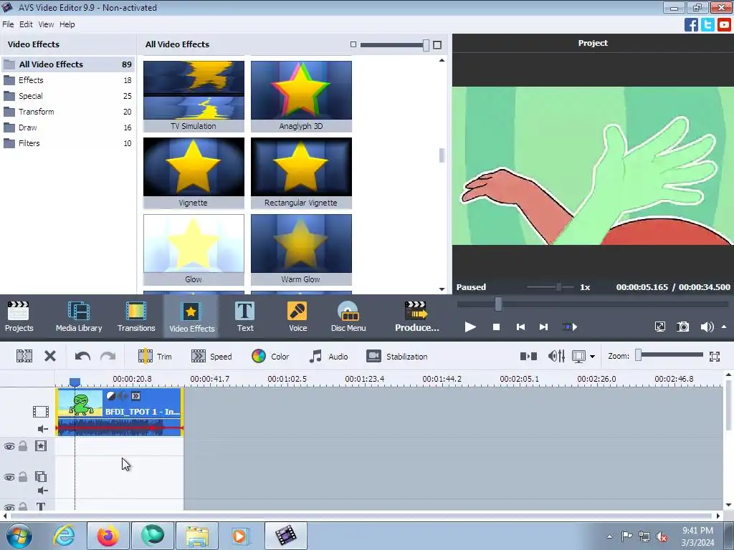Open the Facebook link icon
Screen dimensions: 734x550
pos(691,24)
